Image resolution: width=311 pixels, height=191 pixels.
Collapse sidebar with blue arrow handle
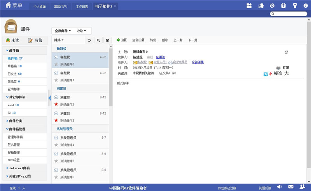point(50,98)
